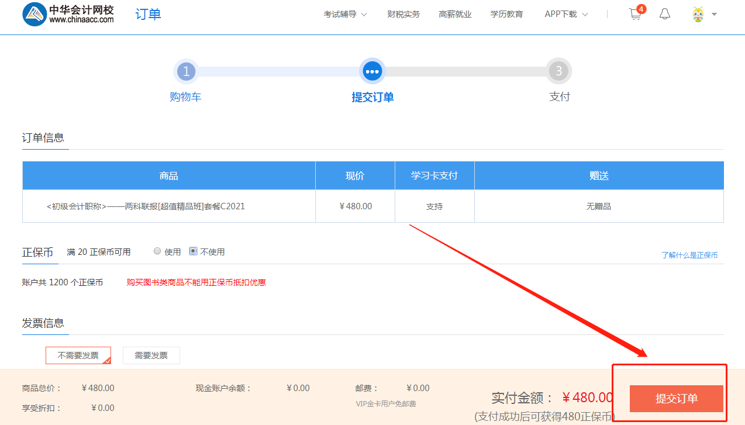
Task: Click the 提交订单 submit button
Action: pyautogui.click(x=676, y=399)
